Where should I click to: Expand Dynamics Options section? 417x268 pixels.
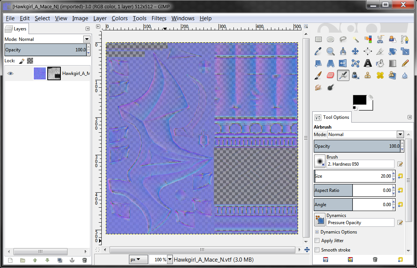coord(317,232)
